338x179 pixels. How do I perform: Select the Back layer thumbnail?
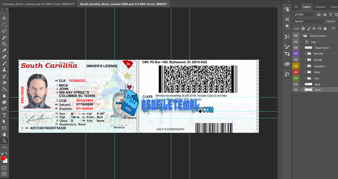coord(308,84)
